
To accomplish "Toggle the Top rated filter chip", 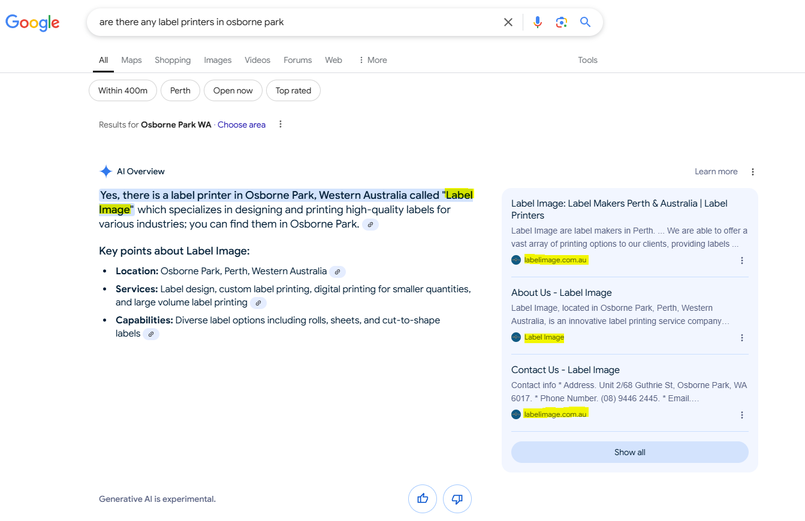I will pos(293,90).
